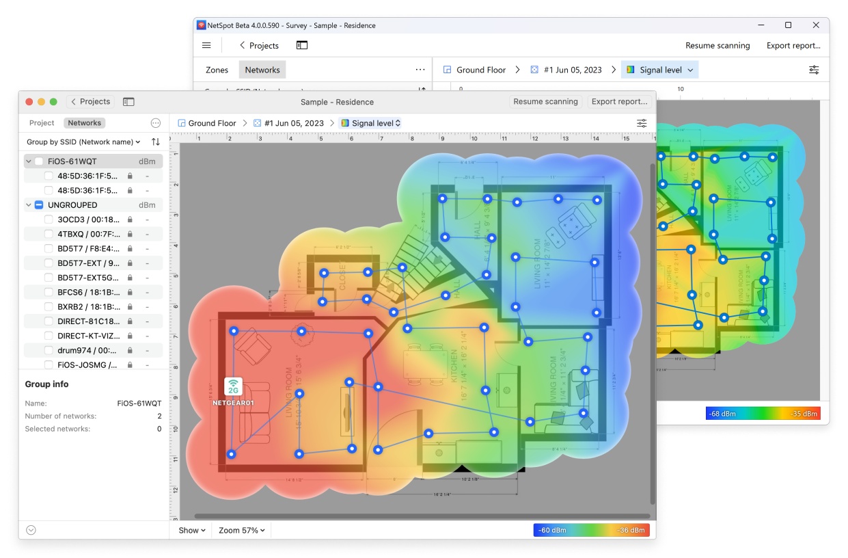This screenshot has width=848, height=558.
Task: Open the snapshot icon beside #1 Jun 05, 2023
Action: pyautogui.click(x=257, y=123)
